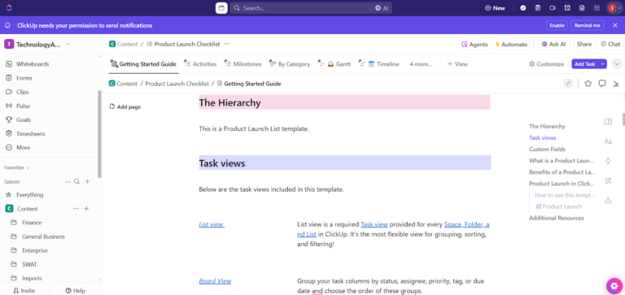Expand the views bar collapse chevron

(617, 63)
